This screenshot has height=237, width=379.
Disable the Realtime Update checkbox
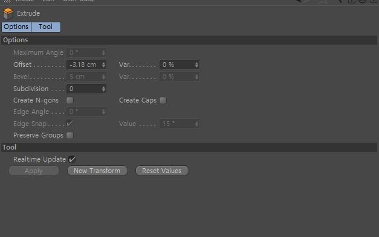pyautogui.click(x=72, y=159)
